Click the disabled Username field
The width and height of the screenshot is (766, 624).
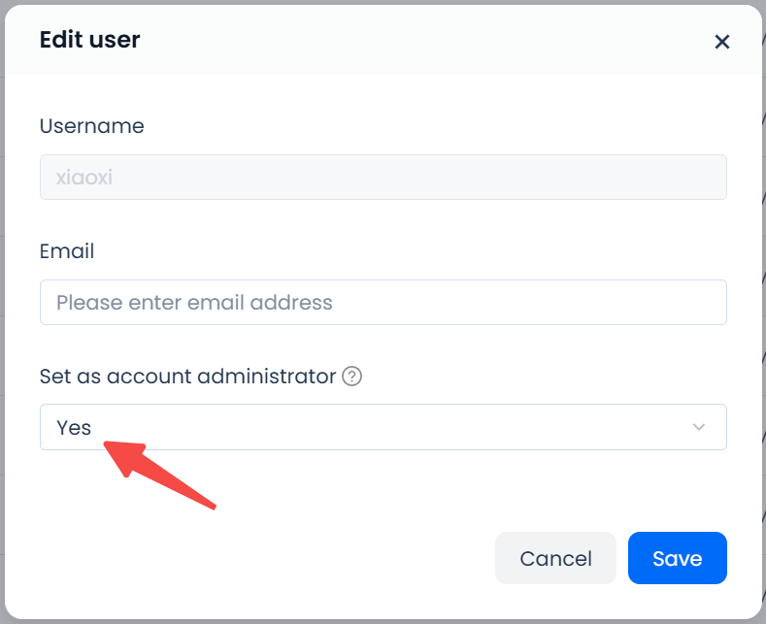point(383,178)
